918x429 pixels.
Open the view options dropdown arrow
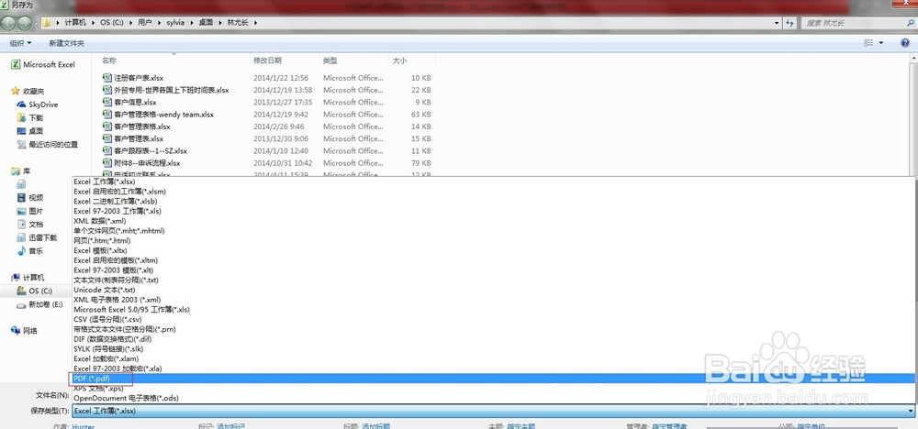tap(881, 43)
